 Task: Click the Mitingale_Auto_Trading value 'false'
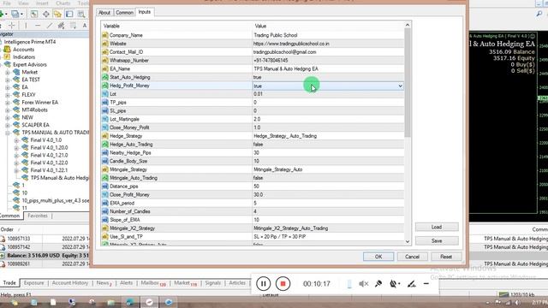[x=259, y=178]
